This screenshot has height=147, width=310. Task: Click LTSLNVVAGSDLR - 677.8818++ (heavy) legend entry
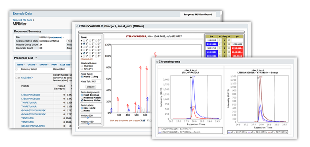coord(179,132)
